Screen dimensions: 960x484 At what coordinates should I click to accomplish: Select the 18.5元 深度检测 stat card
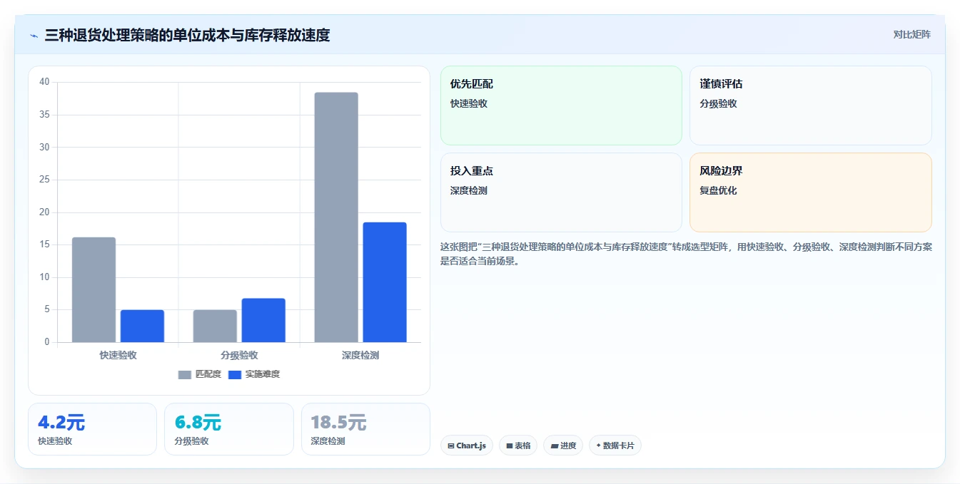pyautogui.click(x=365, y=429)
